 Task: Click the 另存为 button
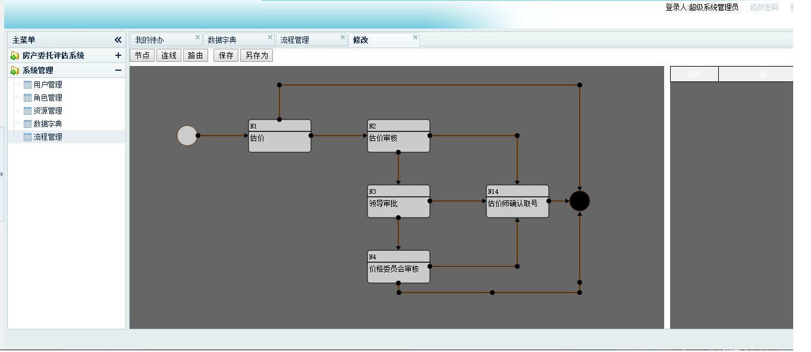[x=256, y=55]
